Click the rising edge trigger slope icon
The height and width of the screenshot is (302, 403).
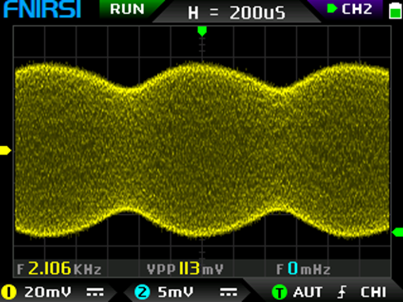[x=343, y=292]
